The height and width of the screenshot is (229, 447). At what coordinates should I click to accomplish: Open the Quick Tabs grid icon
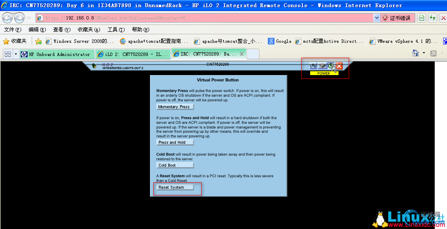coord(8,54)
